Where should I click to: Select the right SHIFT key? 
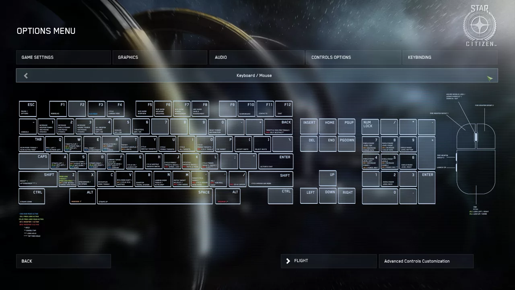[x=271, y=179]
